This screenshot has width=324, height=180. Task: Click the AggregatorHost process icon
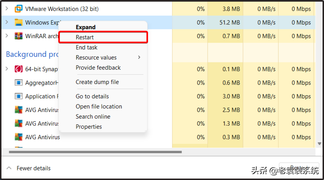click(19, 83)
